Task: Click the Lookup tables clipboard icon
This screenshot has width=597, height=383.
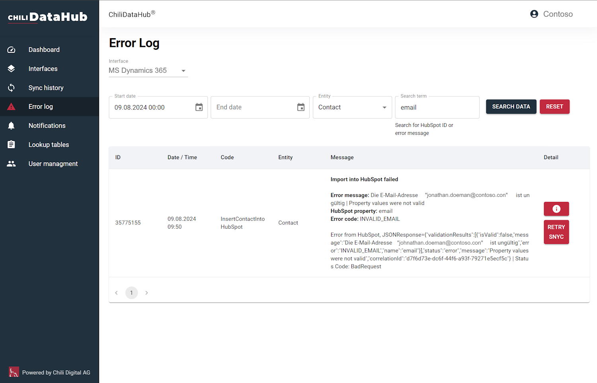Action: coord(11,145)
